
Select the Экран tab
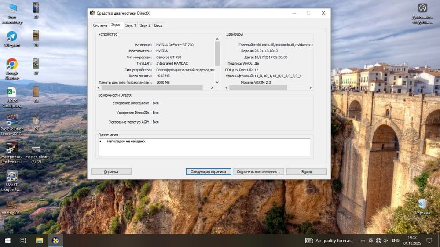click(116, 25)
